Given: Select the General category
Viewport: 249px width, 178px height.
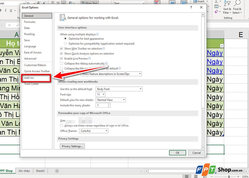Looking at the screenshot, I should pos(37,16).
